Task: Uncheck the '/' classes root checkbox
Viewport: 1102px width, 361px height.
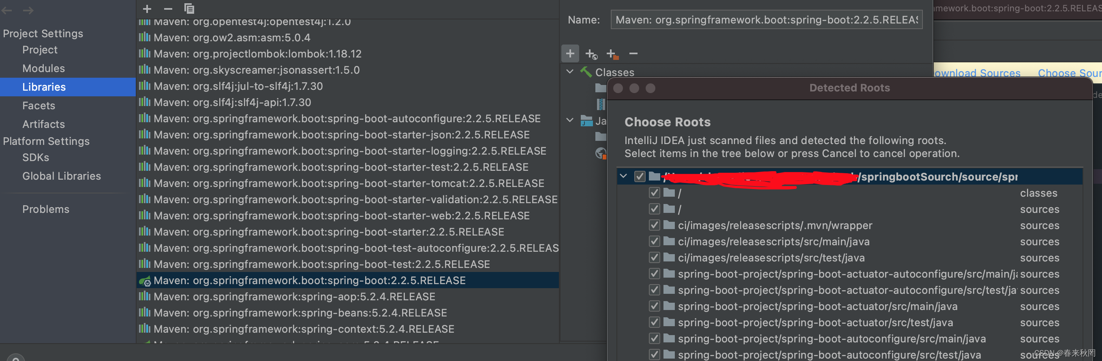Action: (x=654, y=193)
